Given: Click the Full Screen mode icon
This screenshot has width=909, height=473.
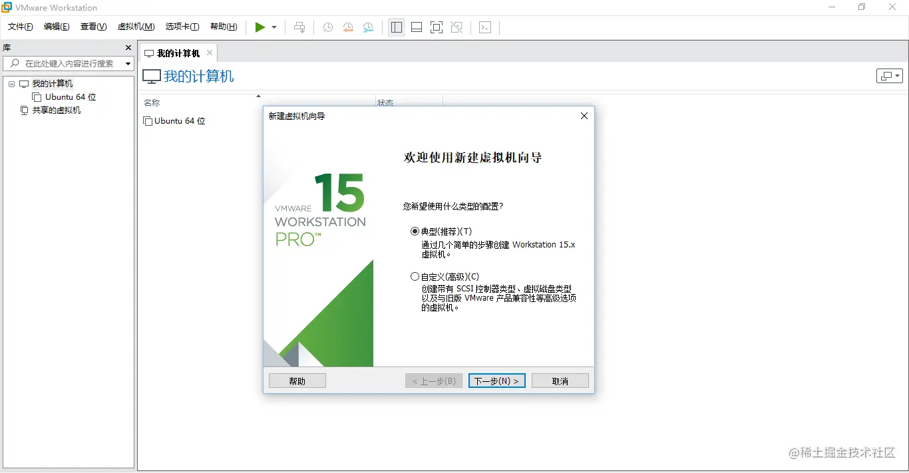Looking at the screenshot, I should (437, 27).
